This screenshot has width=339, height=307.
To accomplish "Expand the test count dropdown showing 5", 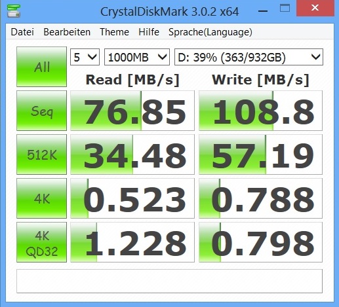I will click(x=85, y=57).
